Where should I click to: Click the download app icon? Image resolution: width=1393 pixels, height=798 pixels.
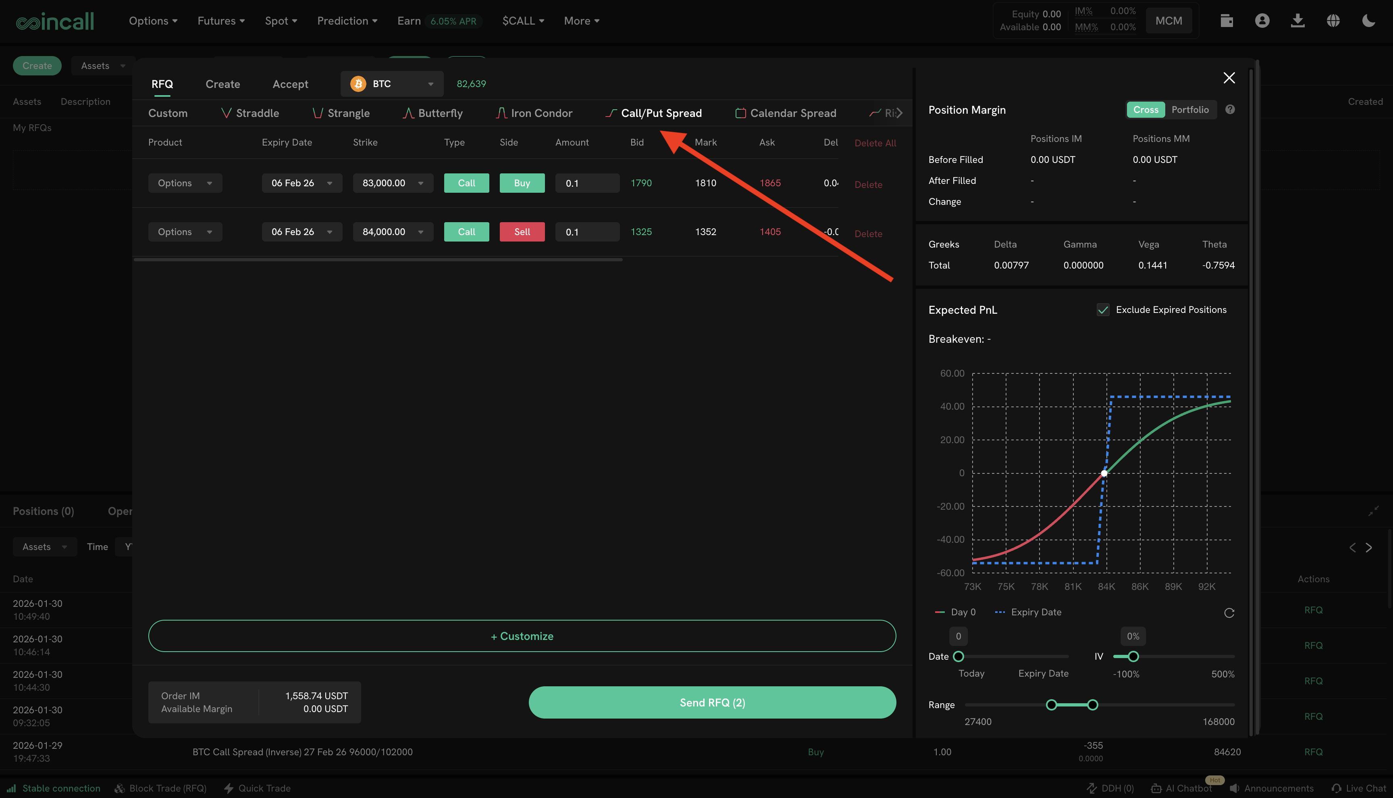[1298, 21]
